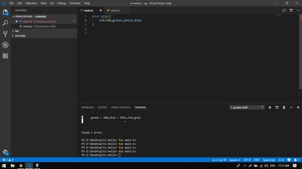
Task: Click the editor vertical scrollbar
Action: (301, 52)
